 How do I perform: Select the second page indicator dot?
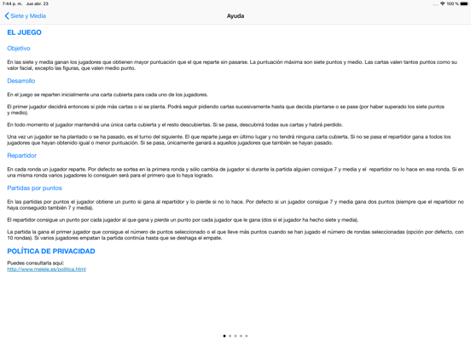point(230,336)
